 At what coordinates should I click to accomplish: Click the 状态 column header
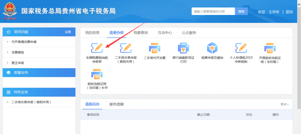[249, 115]
